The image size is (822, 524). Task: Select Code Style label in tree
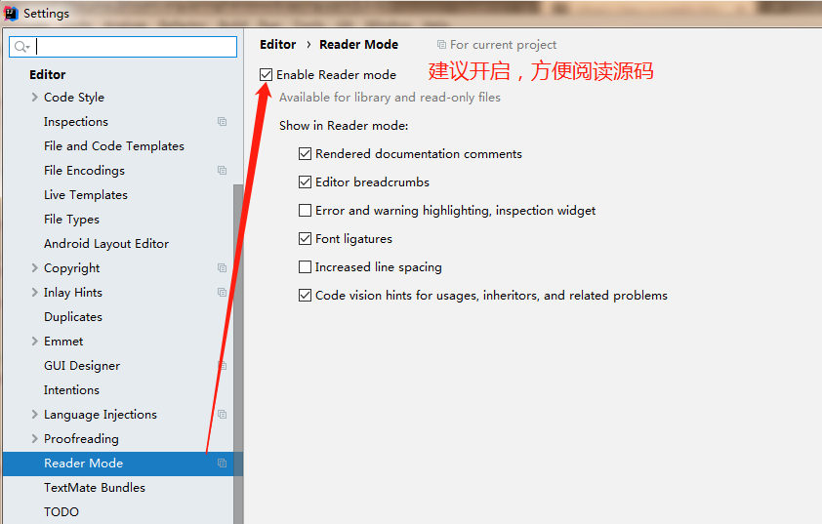click(74, 98)
